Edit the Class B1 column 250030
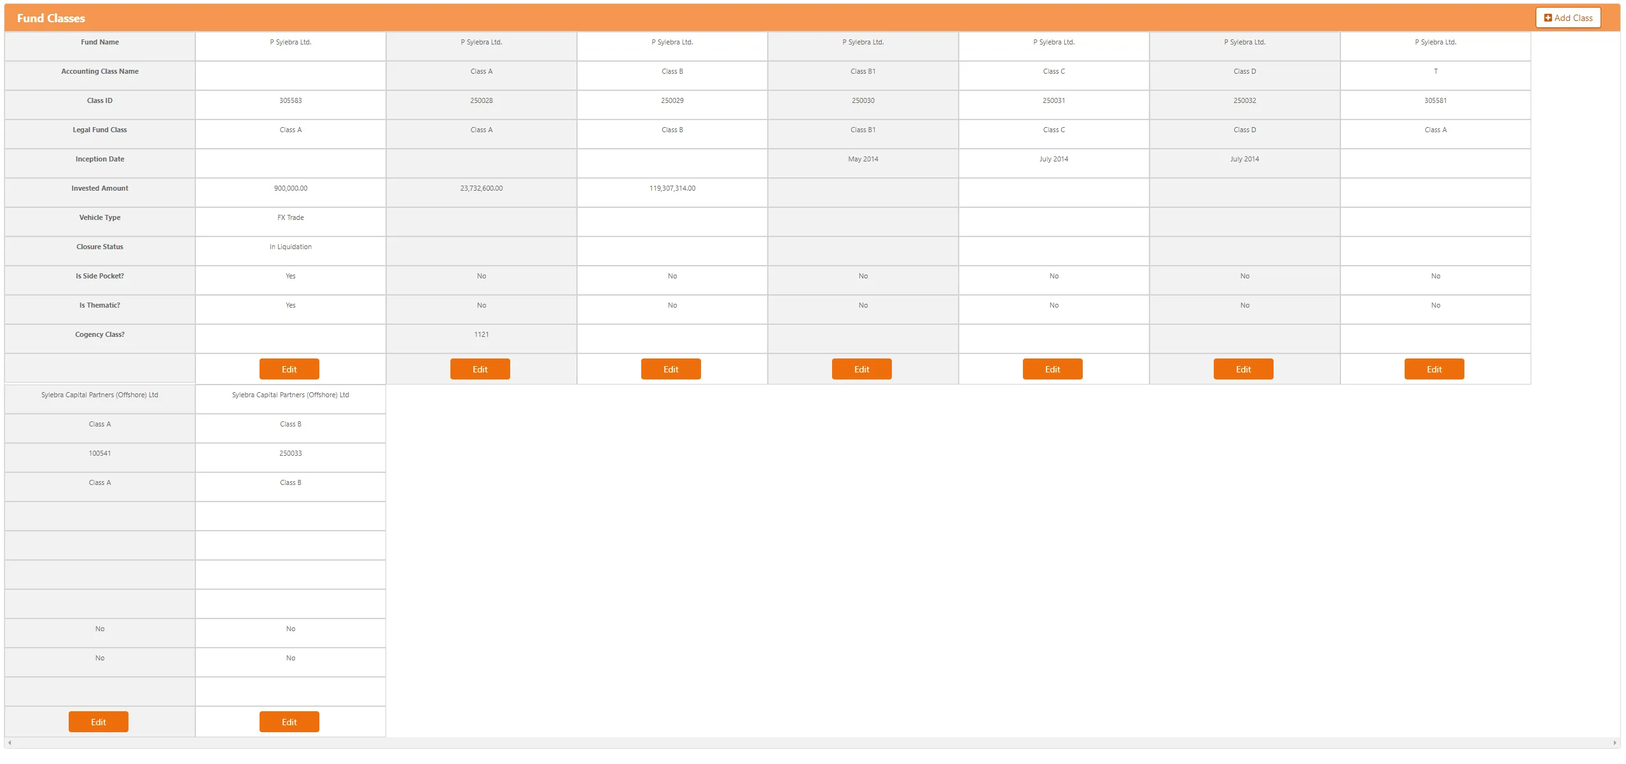The width and height of the screenshot is (1626, 764). click(x=861, y=369)
